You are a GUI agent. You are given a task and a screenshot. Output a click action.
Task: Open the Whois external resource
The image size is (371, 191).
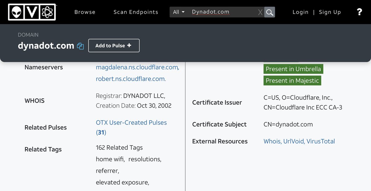click(x=272, y=141)
